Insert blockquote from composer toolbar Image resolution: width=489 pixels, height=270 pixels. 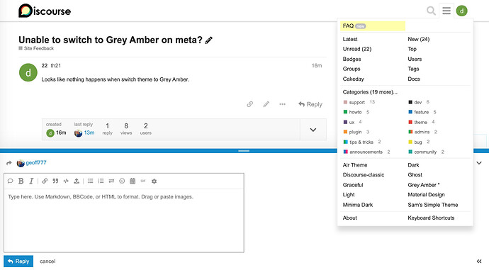click(55, 181)
